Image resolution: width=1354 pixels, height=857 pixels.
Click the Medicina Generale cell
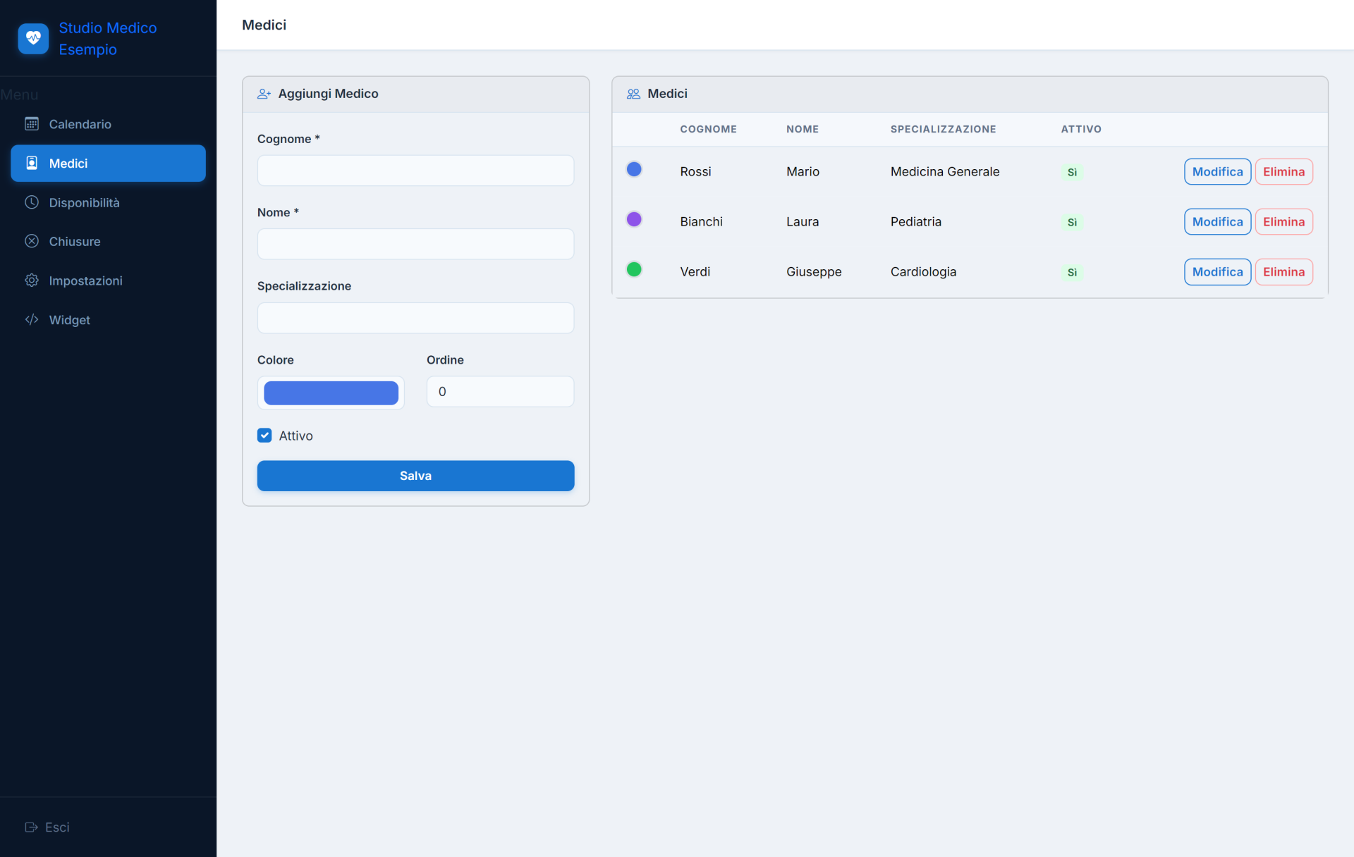pos(945,172)
